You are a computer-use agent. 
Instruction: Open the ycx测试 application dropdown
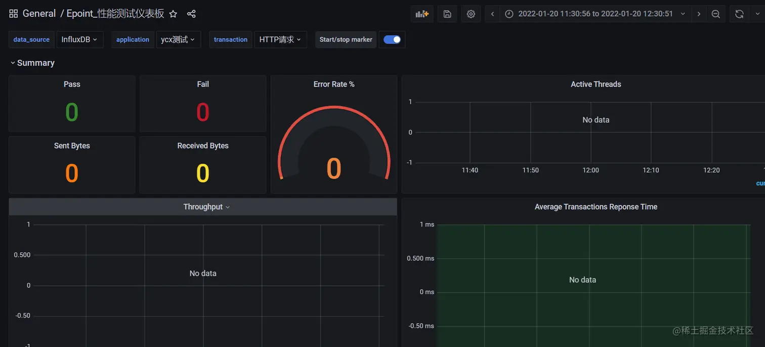click(178, 40)
